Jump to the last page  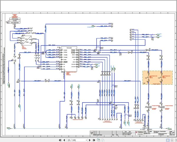click(94, 140)
